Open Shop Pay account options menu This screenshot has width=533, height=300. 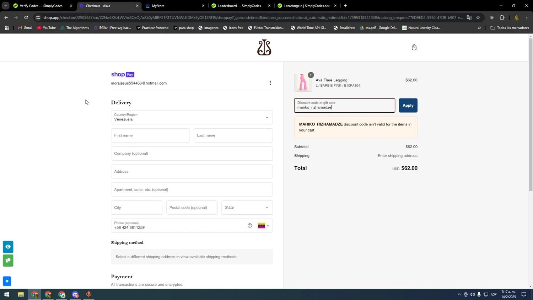tap(270, 83)
